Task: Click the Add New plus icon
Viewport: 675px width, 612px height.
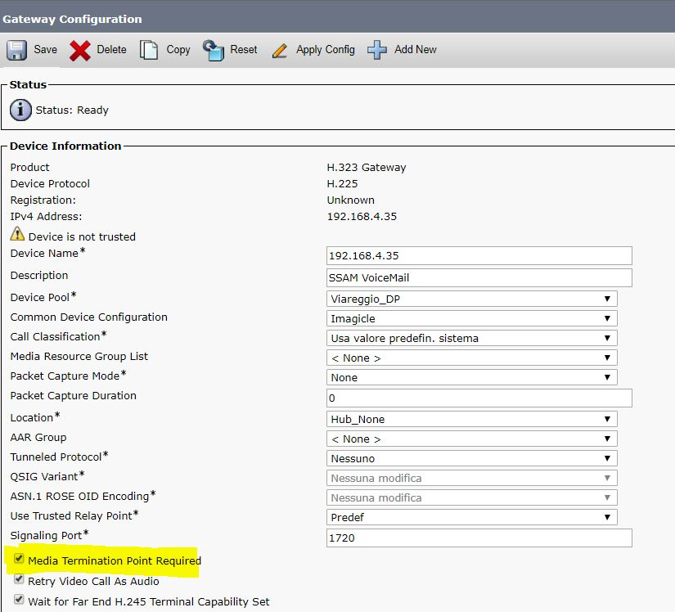Action: 377,50
